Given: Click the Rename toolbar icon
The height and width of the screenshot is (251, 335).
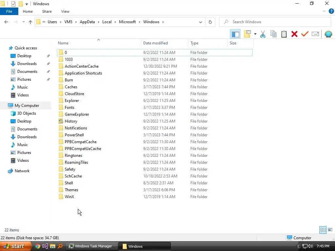Looking at the screenshot, I should tap(315, 34).
